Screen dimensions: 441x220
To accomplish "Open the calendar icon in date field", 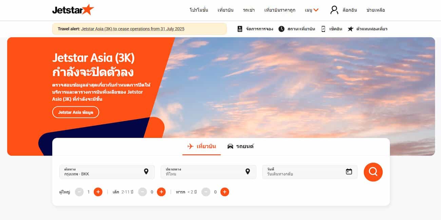I will (349, 172).
